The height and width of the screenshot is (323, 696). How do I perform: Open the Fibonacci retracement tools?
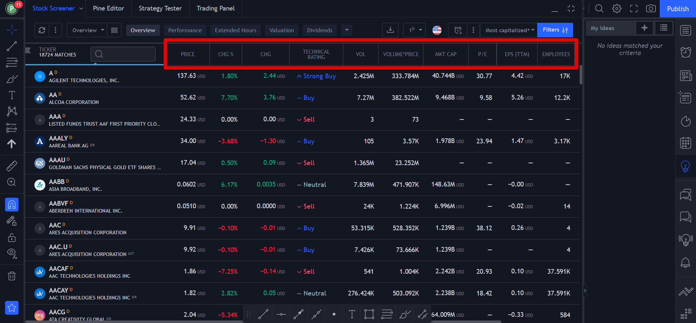pos(12,63)
